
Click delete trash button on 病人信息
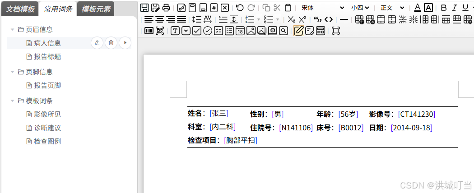pyautogui.click(x=111, y=43)
